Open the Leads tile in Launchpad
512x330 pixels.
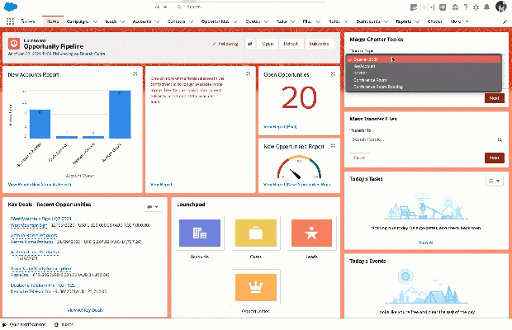(x=311, y=233)
